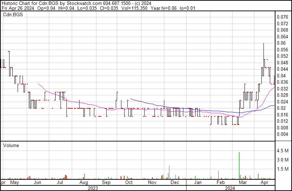
Task: Click the 0.056 price axis label
Action: coord(283,50)
